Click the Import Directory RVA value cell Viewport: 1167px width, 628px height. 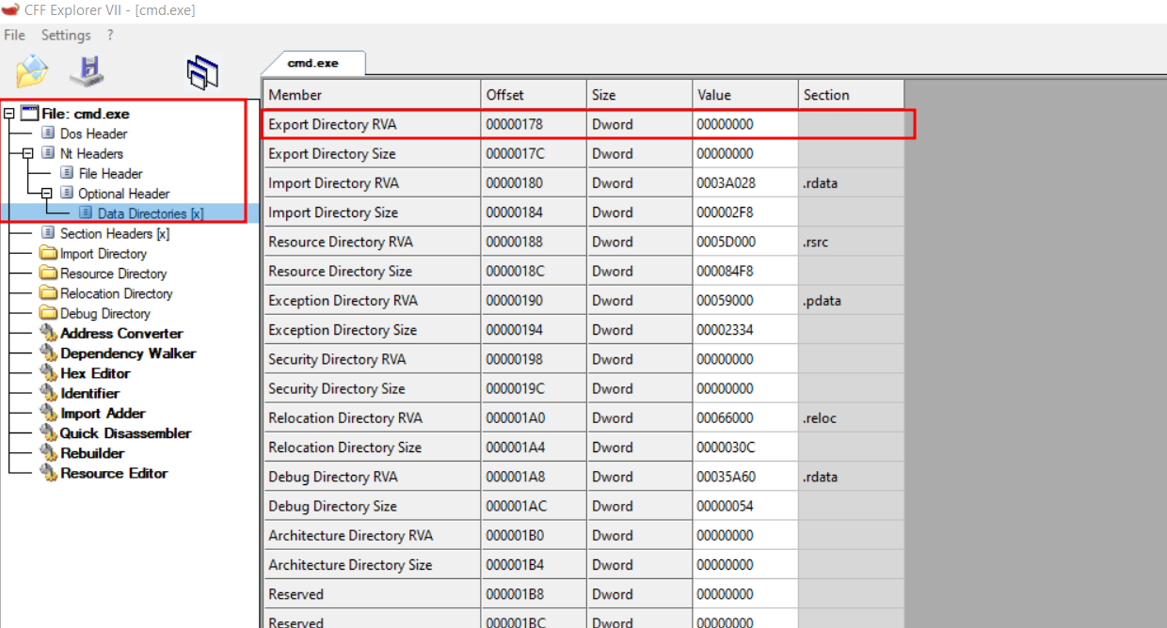tap(744, 183)
